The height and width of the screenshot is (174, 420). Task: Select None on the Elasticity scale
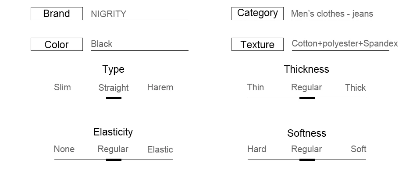(x=64, y=149)
